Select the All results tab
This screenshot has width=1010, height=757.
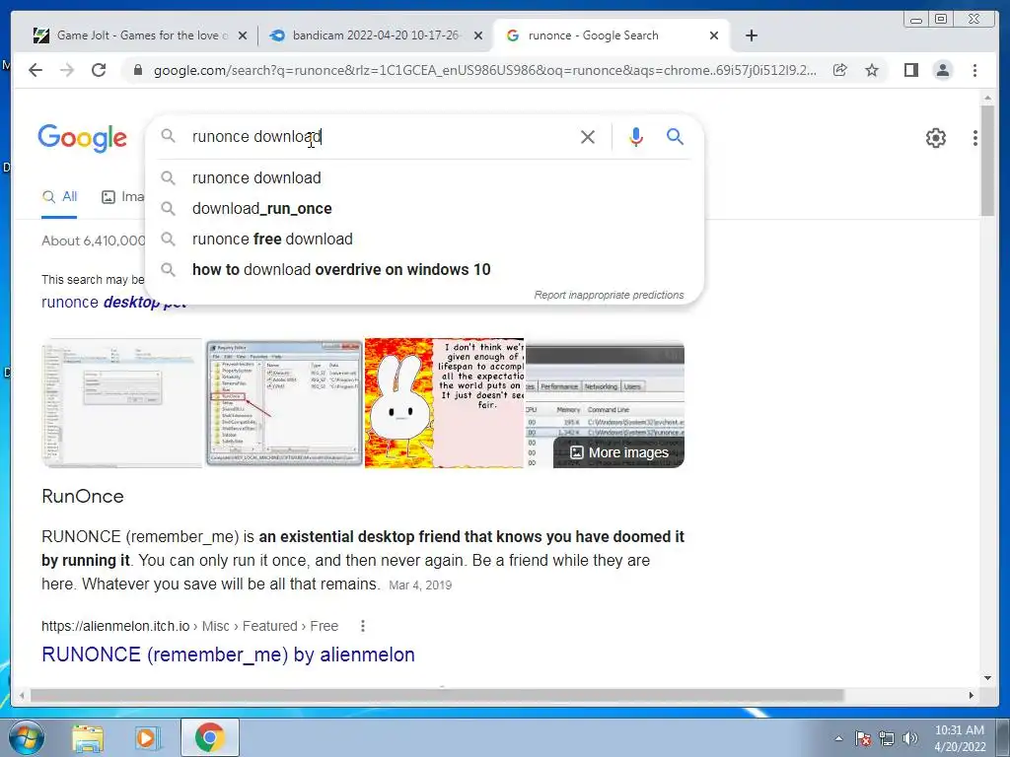tap(59, 197)
